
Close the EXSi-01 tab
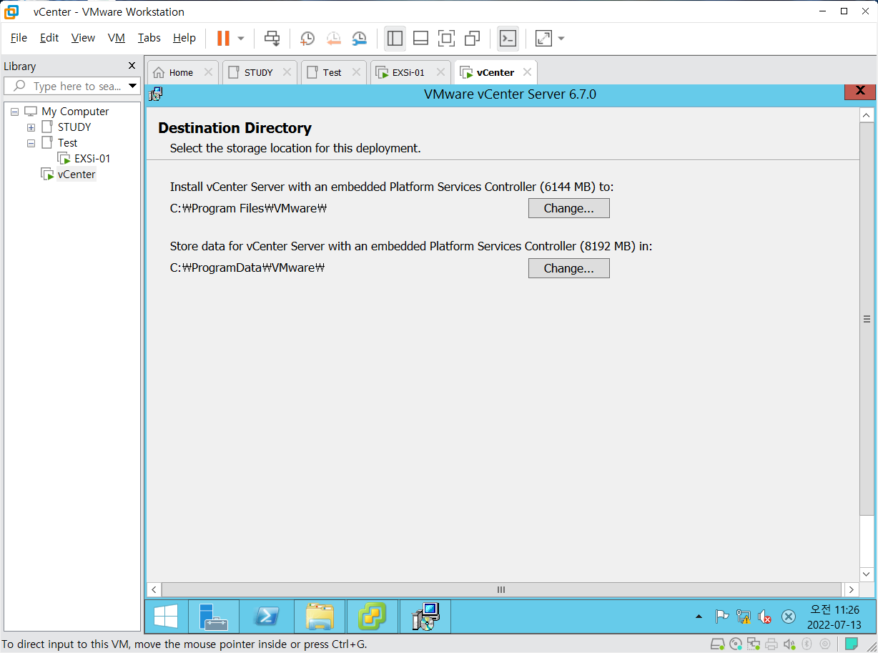[440, 72]
